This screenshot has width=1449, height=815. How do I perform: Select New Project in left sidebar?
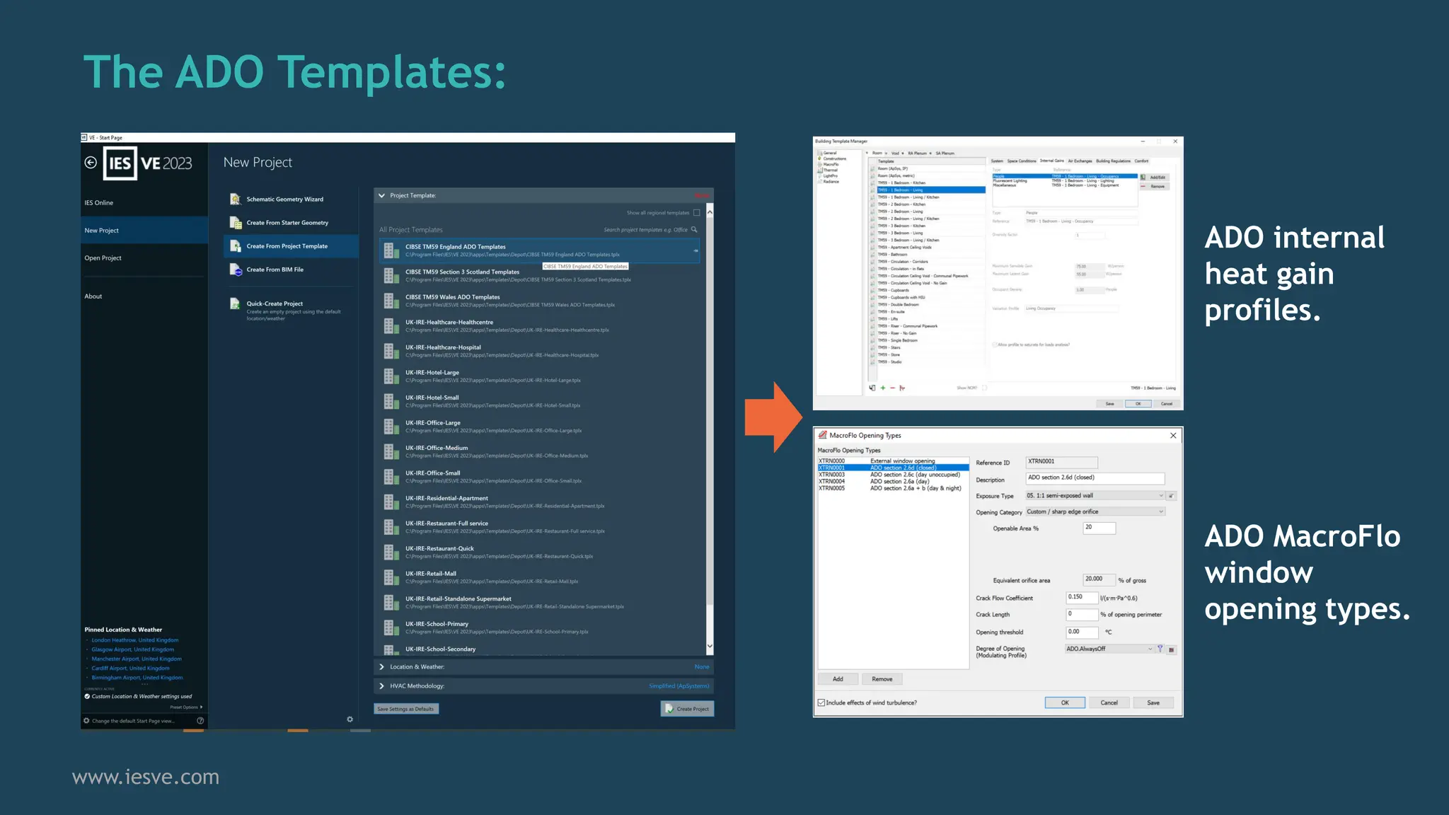(x=144, y=231)
